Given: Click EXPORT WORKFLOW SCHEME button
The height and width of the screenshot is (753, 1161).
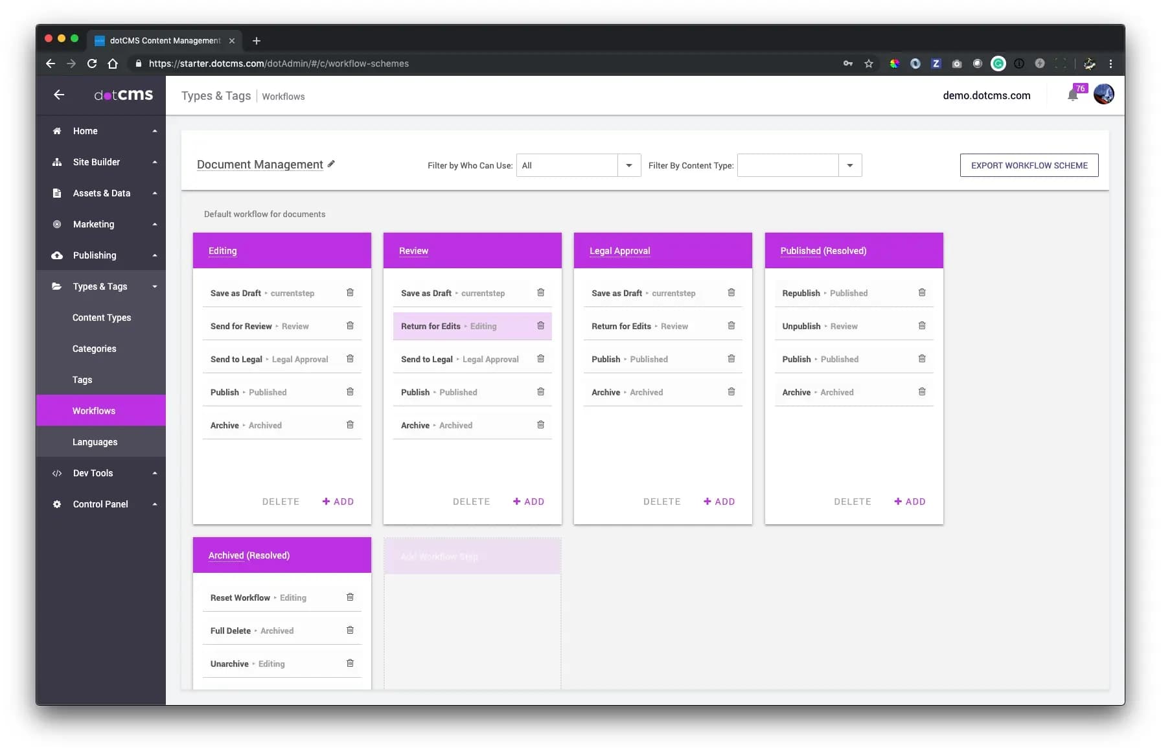Looking at the screenshot, I should 1029,165.
